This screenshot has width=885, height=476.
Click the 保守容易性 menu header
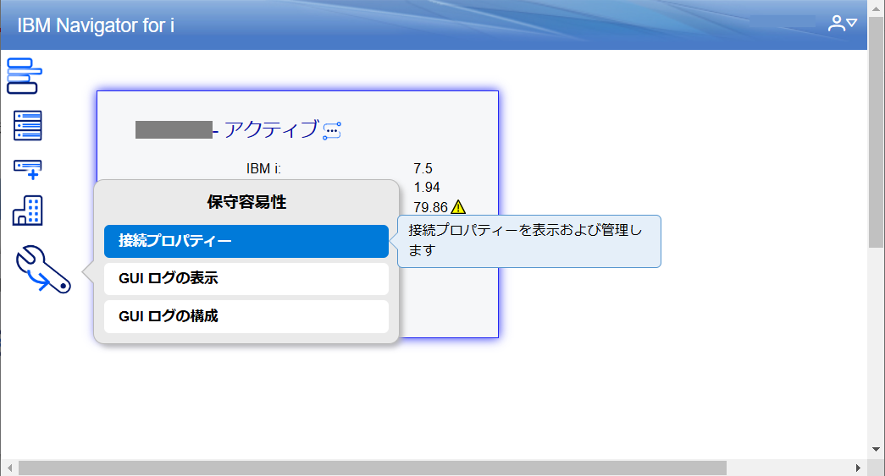pyautogui.click(x=246, y=202)
